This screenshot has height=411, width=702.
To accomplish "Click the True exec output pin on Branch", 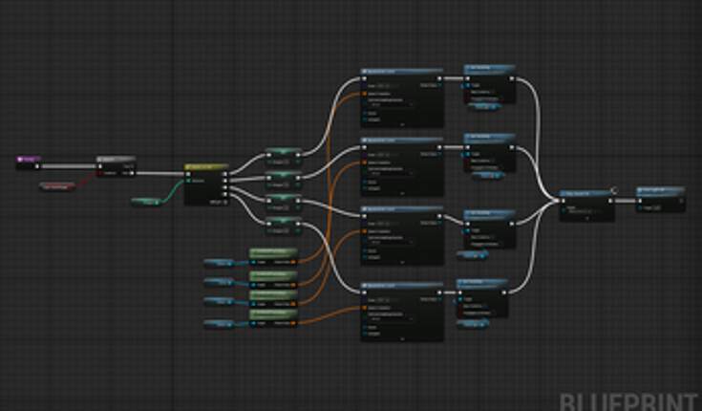I will [x=132, y=166].
